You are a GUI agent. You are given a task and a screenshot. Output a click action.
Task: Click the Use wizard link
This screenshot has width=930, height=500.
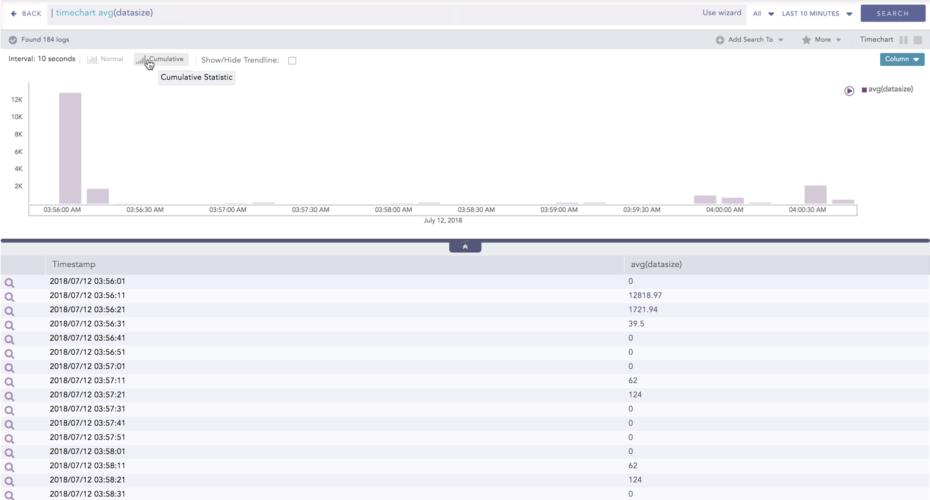pos(722,13)
